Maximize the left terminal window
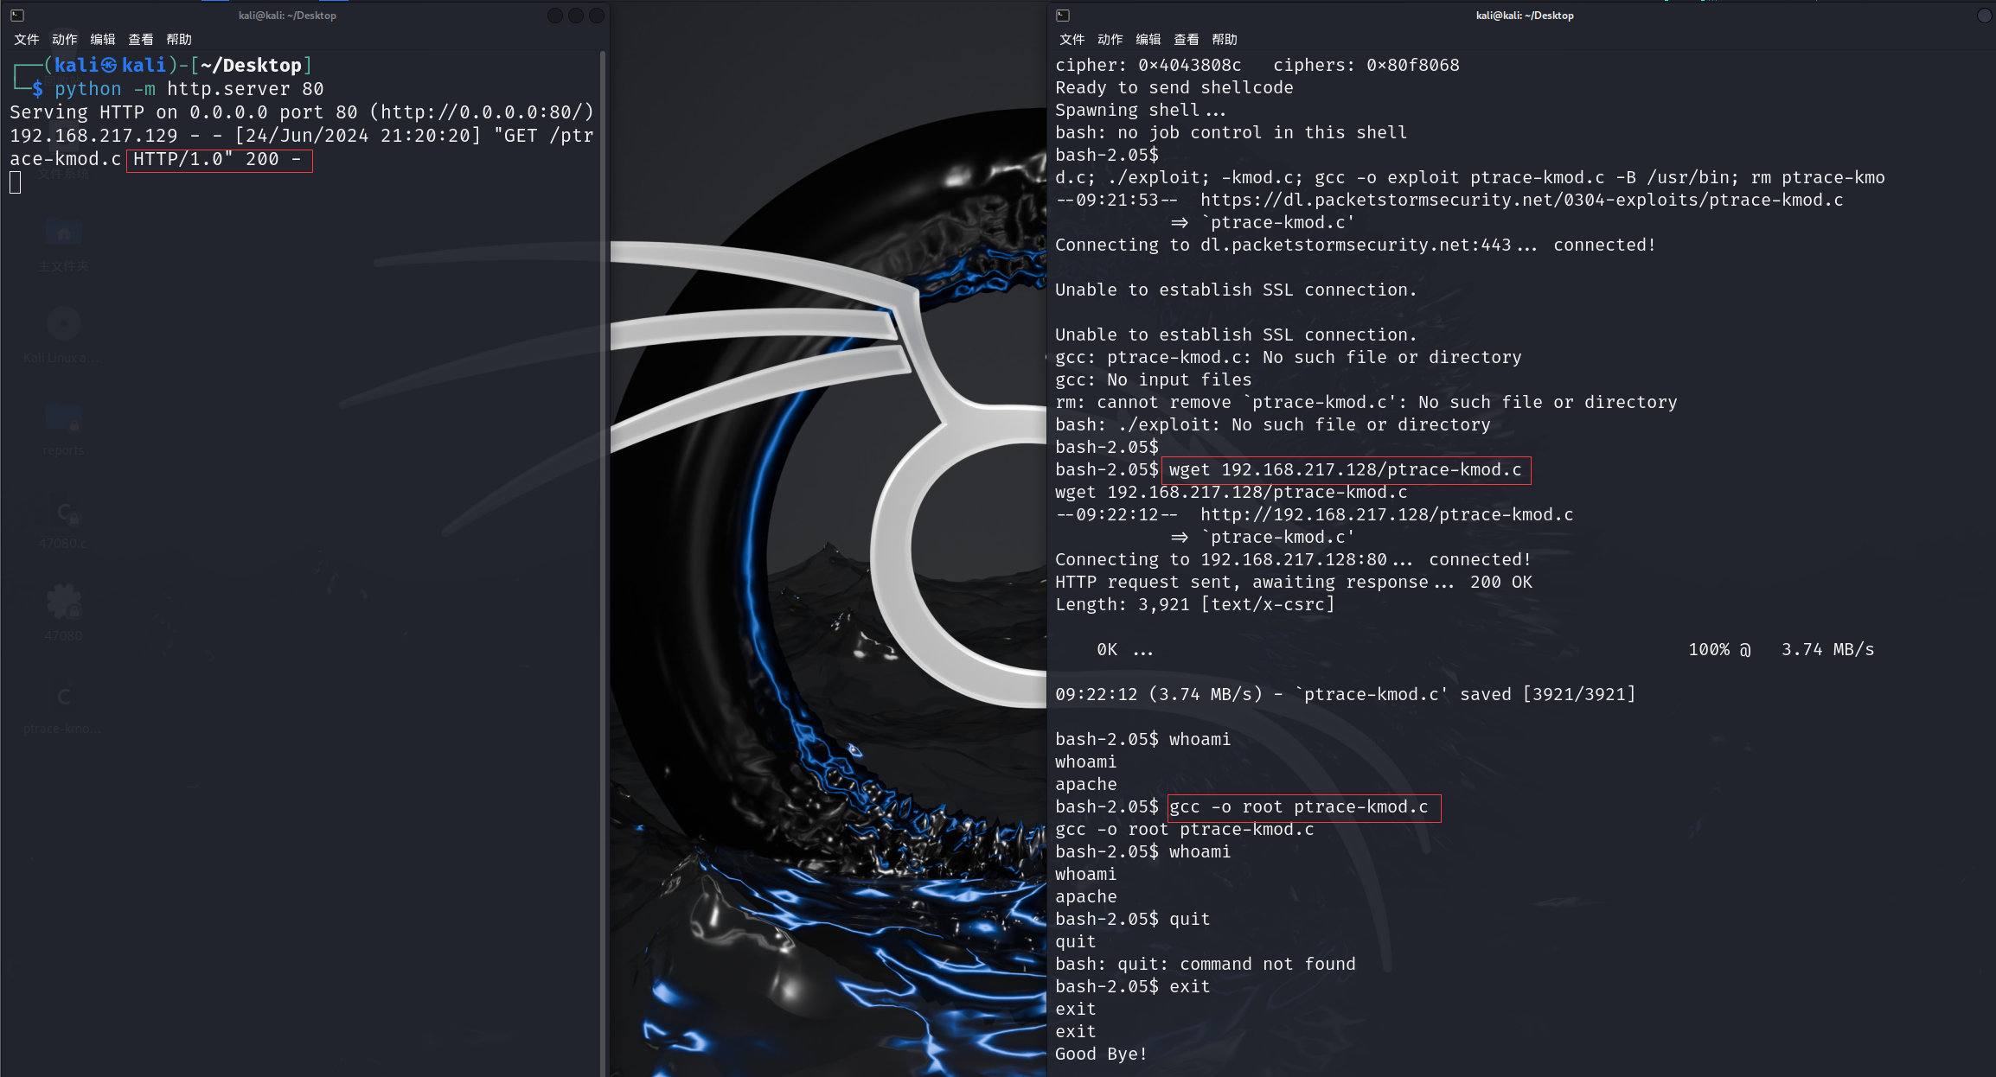 click(576, 16)
